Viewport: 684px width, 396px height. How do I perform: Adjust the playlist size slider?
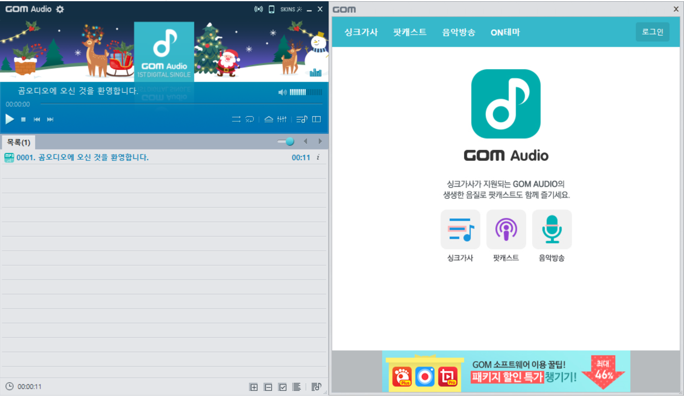(x=286, y=141)
